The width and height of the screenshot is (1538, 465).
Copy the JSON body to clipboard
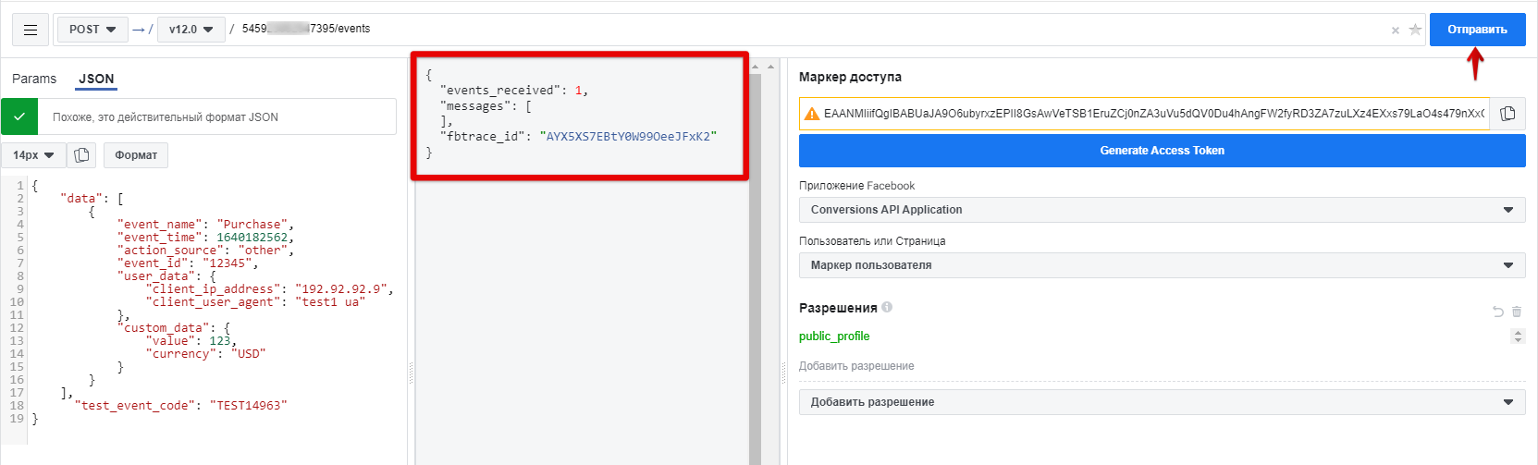[81, 155]
